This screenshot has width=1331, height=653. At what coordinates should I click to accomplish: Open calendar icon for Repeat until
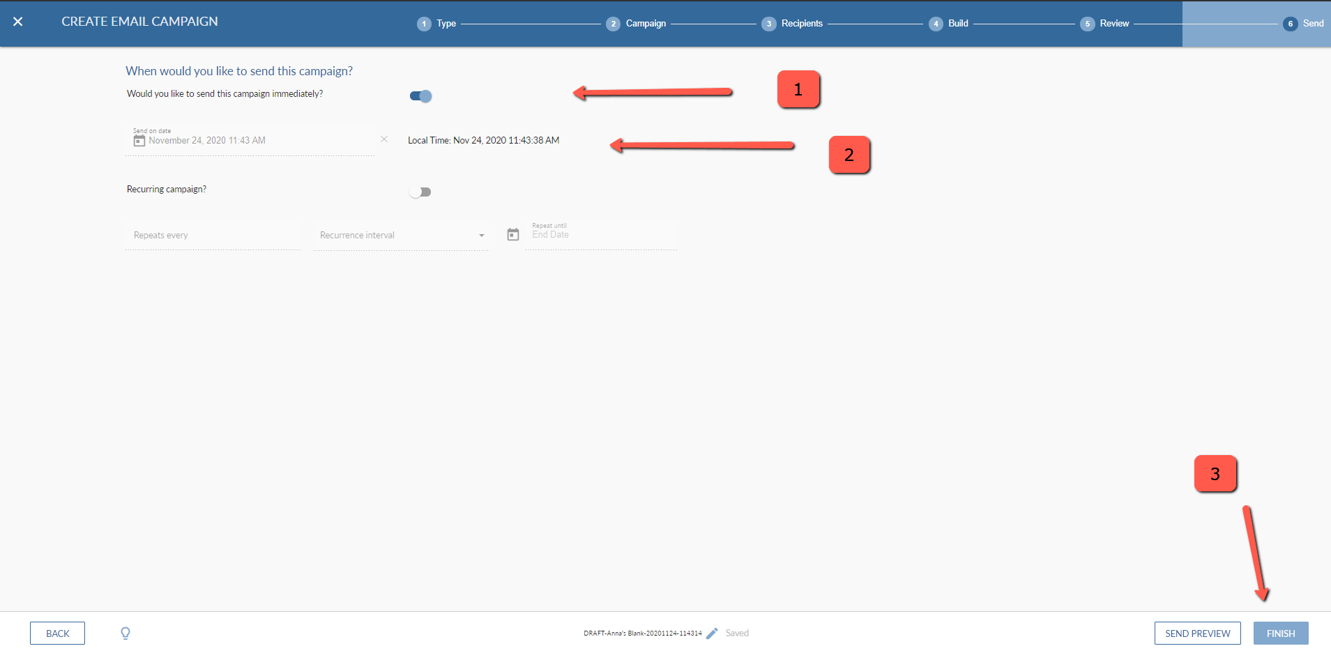pos(513,235)
